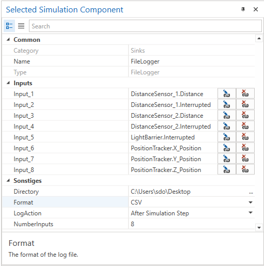Click the scroll down arrow
The image size is (264, 266).
coord(259,228)
